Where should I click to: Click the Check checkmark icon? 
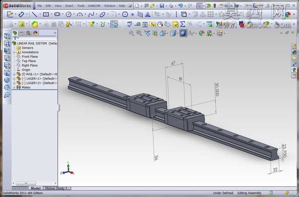click(x=175, y=24)
